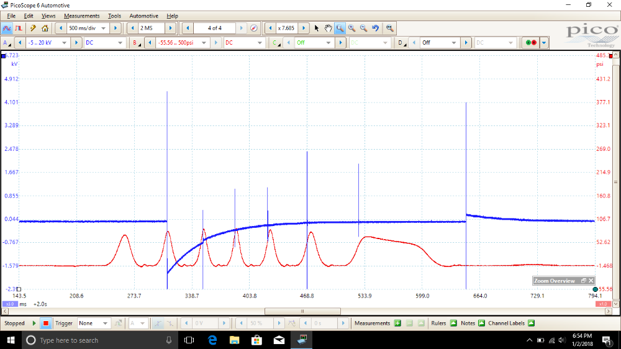Switch to Persistence mode icon
621x349 pixels.
[x=19, y=28]
